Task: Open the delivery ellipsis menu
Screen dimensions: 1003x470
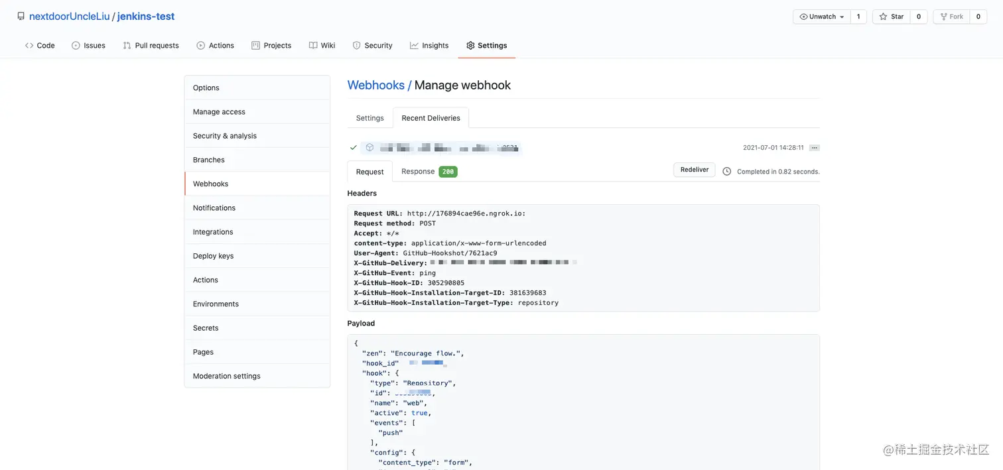Action: 815,148
